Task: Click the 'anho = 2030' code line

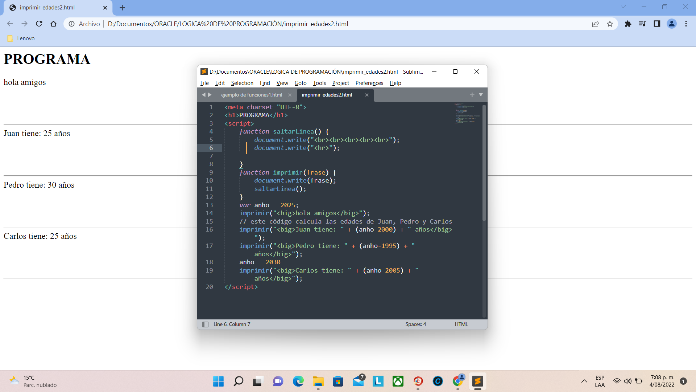Action: pos(260,262)
